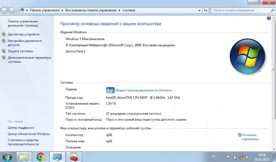This screenshot has height=162, width=276.
Task: Open Windows Explorer from taskbar
Action: coord(24,157)
